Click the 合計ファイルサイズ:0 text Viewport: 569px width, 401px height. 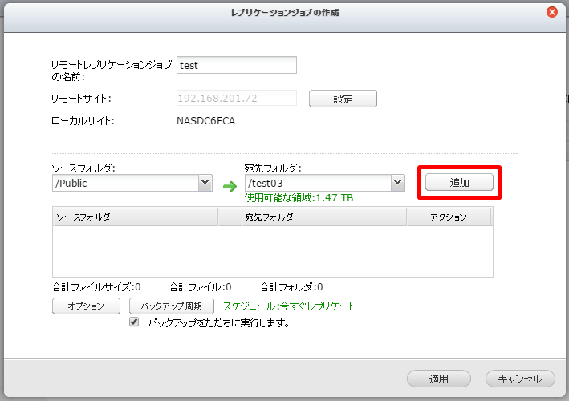tap(96, 287)
